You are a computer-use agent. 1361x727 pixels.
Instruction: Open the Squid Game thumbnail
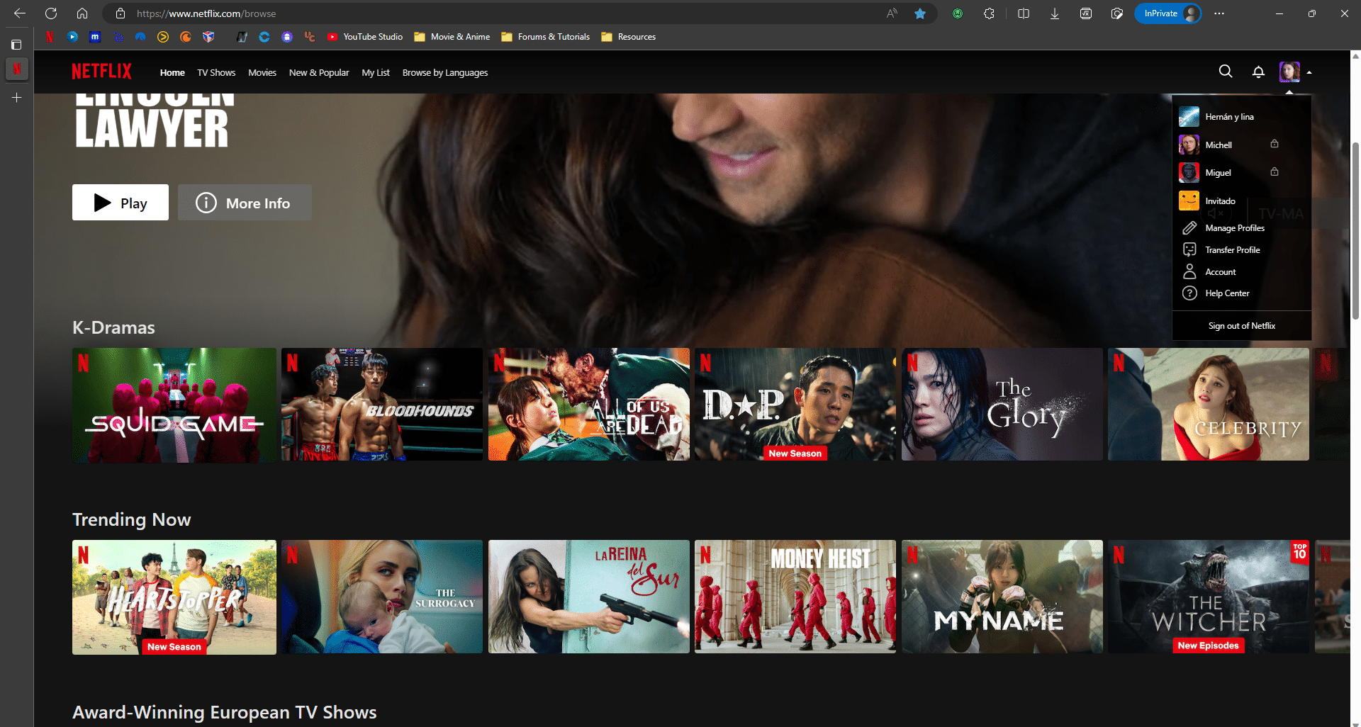[x=174, y=405]
